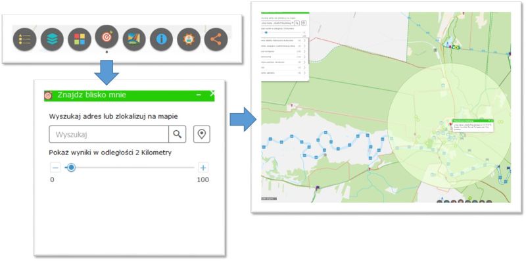Minimize the Znajdz blisko mnie panel
Image resolution: width=526 pixels, height=261 pixels.
click(x=199, y=95)
